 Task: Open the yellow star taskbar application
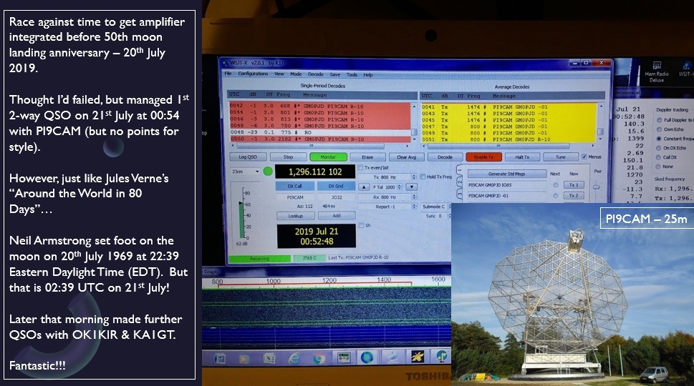point(418,356)
